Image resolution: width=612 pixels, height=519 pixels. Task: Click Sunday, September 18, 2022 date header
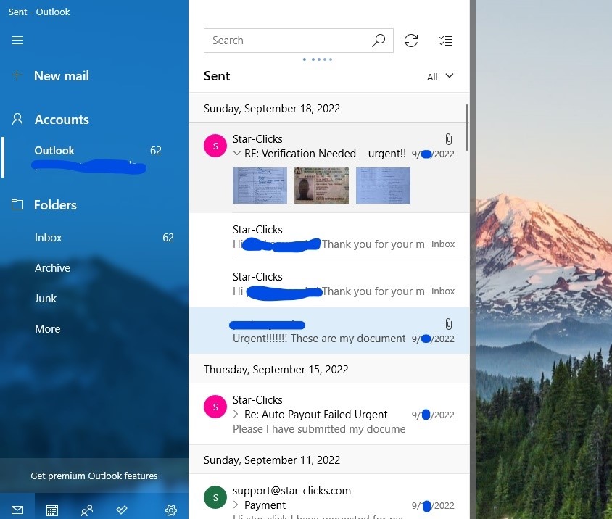272,108
